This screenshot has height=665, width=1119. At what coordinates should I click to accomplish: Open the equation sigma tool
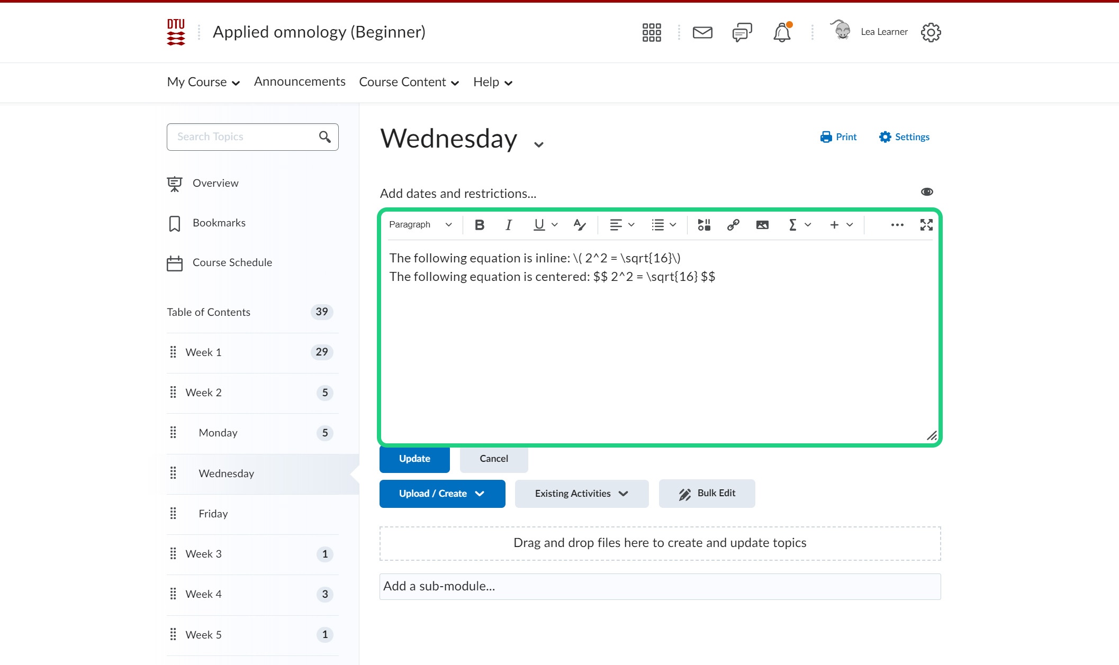coord(792,225)
